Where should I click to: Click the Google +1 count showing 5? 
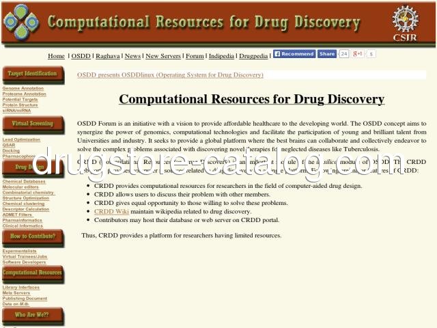[x=371, y=53]
